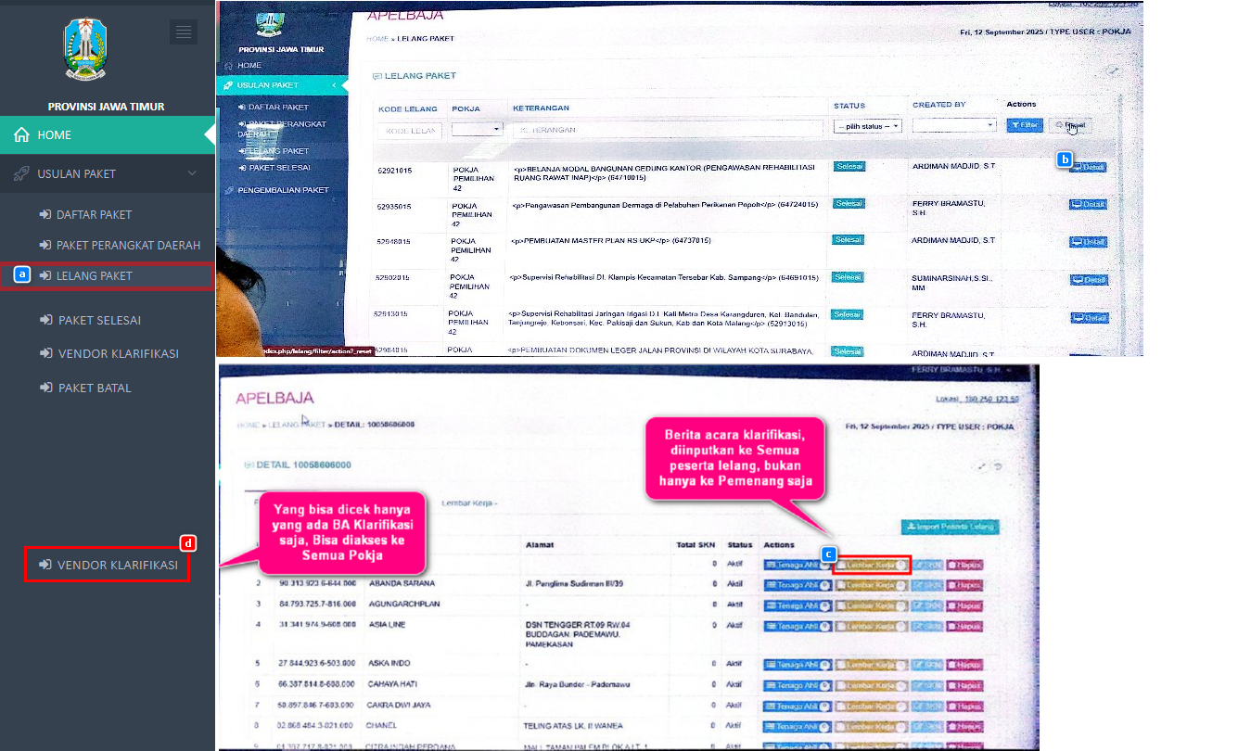This screenshot has height=751, width=1238.
Task: Open DAFTAR PAKET in the main dark sidebar
Action: (86, 214)
